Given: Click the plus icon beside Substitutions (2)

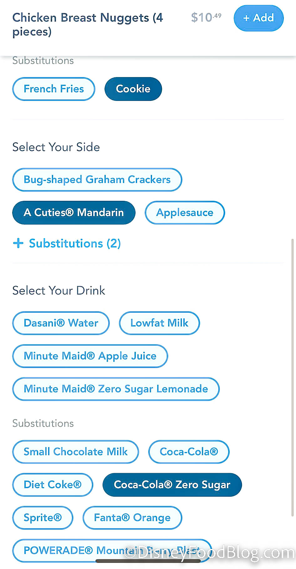Looking at the screenshot, I should click(18, 243).
